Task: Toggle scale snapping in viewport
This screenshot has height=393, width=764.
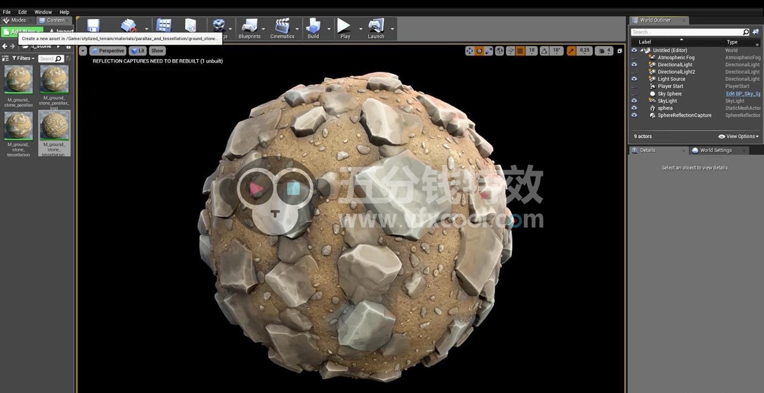Action: click(571, 51)
